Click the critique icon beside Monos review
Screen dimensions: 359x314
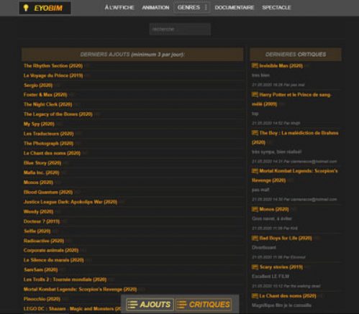click(x=255, y=209)
